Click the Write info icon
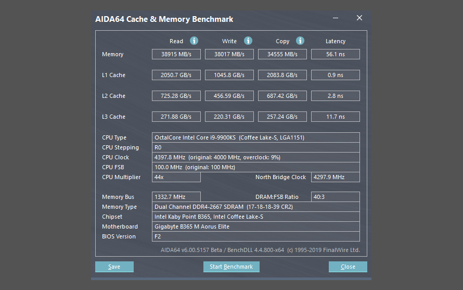The height and width of the screenshot is (290, 463). (x=248, y=41)
